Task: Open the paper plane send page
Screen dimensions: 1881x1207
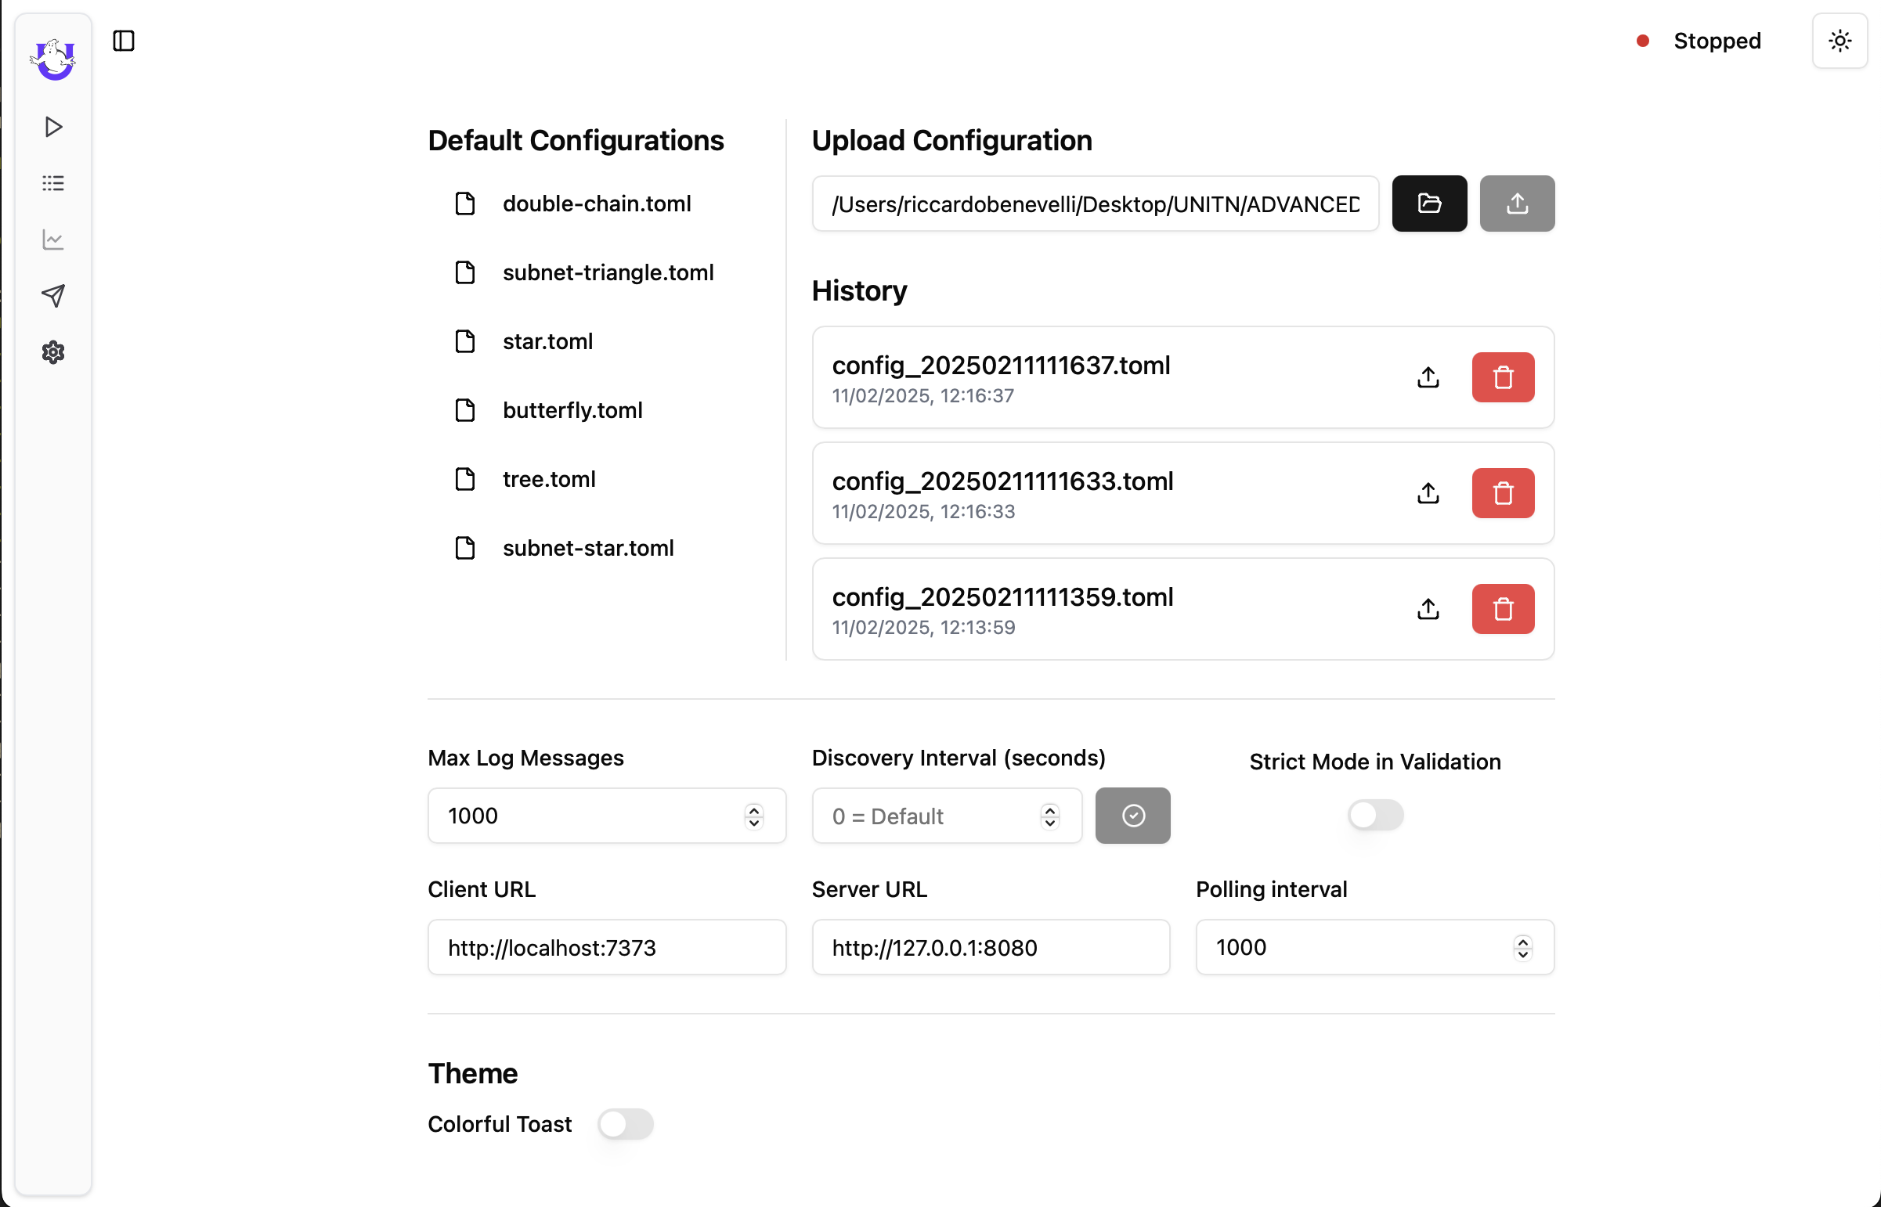Action: (53, 296)
